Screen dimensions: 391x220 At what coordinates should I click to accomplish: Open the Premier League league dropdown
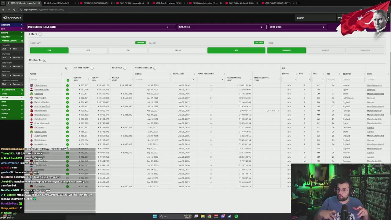(x=102, y=27)
